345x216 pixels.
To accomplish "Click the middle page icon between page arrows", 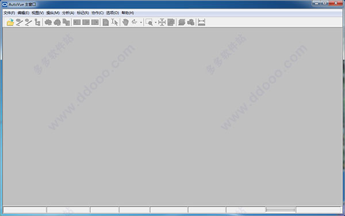I will click(86, 22).
